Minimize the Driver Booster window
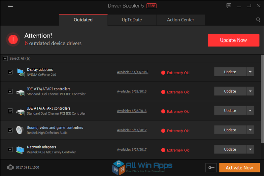This screenshot has width=264, height=176. coord(239,6)
